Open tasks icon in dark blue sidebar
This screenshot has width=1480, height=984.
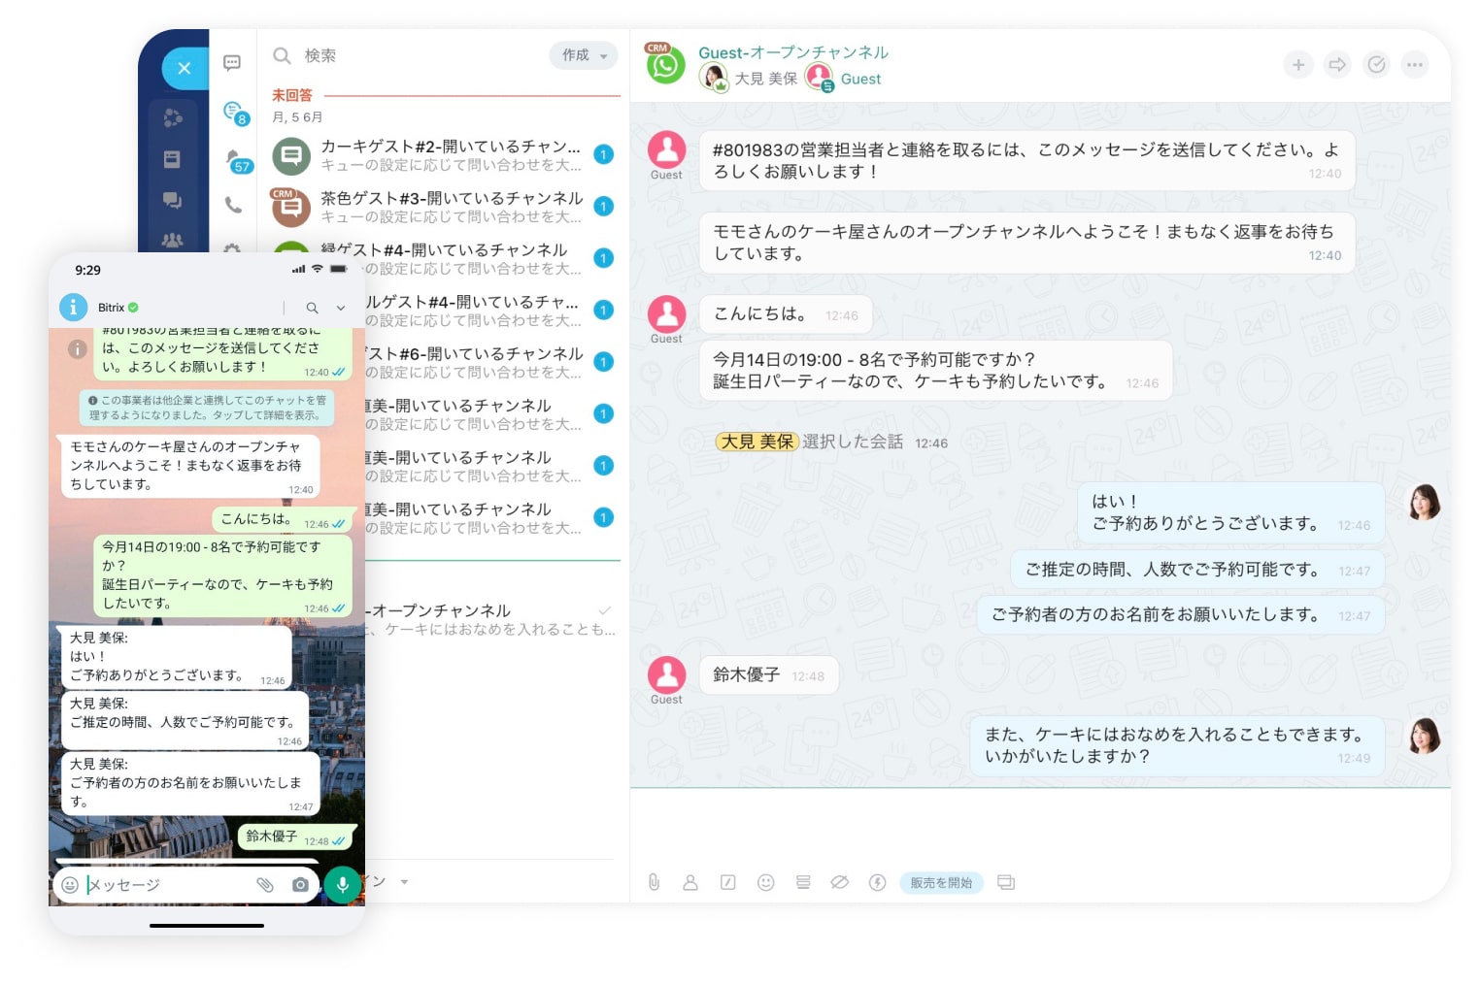173,118
